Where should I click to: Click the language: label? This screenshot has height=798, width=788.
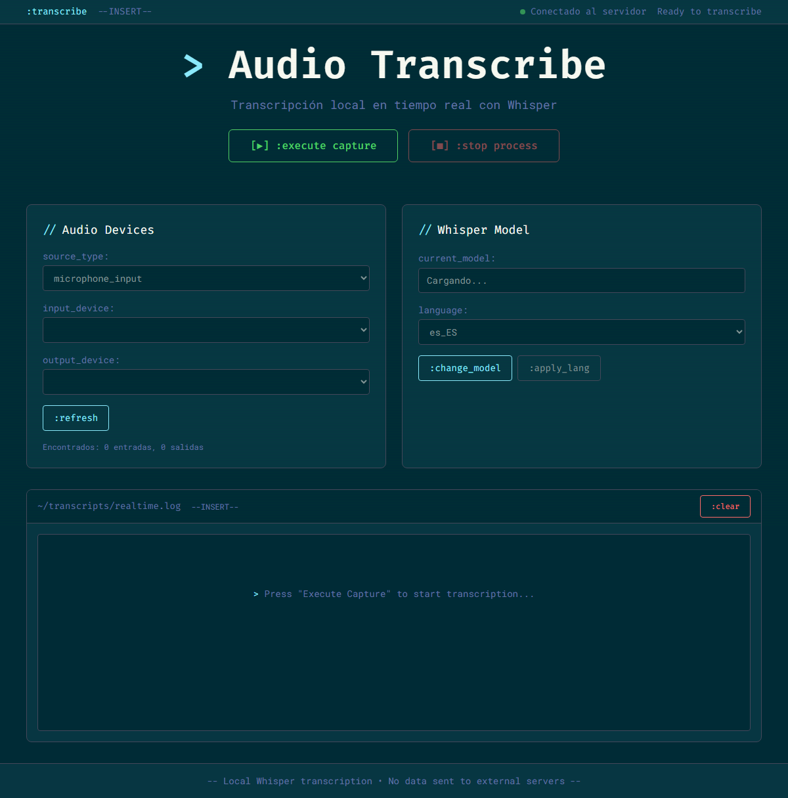coord(443,311)
